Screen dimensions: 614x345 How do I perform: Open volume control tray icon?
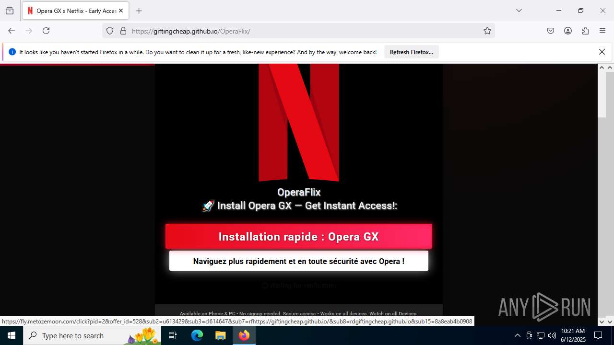552,335
